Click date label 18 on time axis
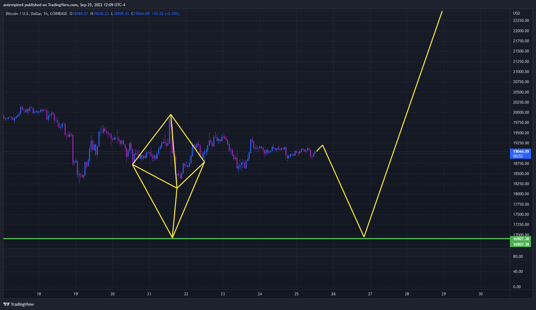This screenshot has height=310, width=536. (39, 294)
